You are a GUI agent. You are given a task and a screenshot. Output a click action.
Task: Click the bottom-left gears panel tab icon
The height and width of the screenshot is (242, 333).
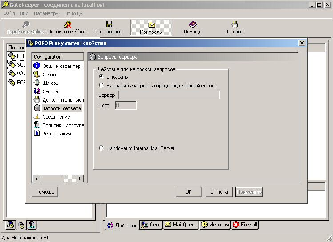tap(21, 225)
